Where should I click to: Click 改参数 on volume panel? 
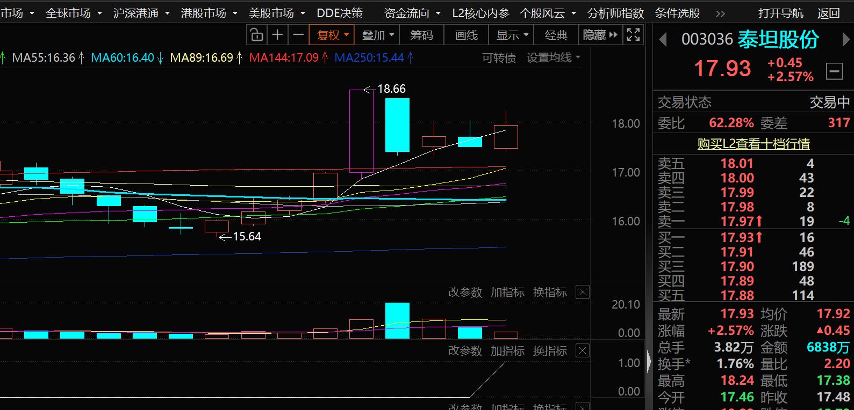point(465,292)
